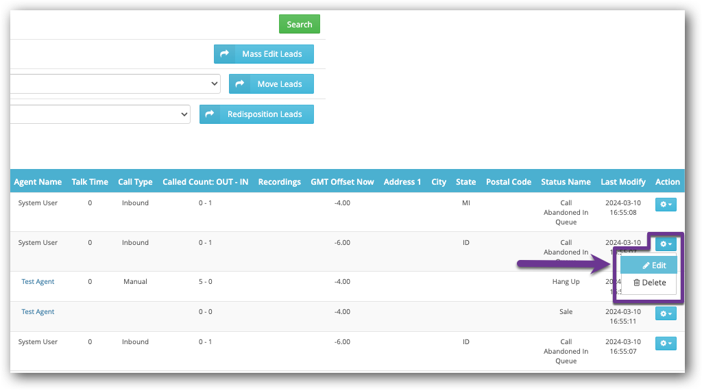Screen dimensions: 702x390
Task: Click the 5 - 0 called count cell
Action: [x=206, y=282]
